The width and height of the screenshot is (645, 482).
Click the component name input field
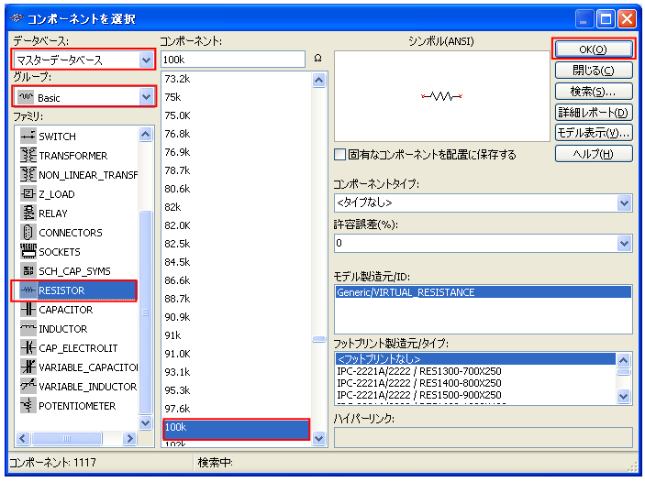(232, 60)
